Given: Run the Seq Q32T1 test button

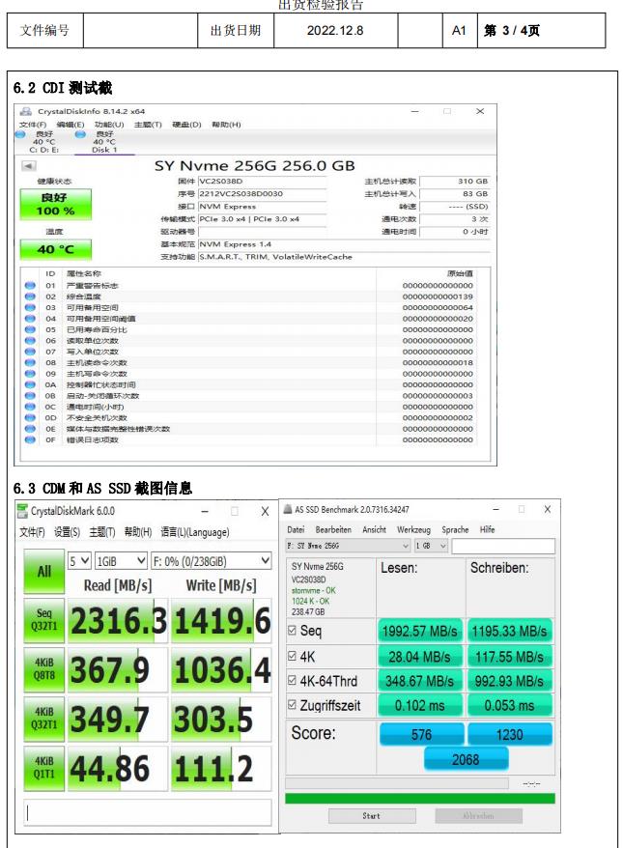Looking at the screenshot, I should pos(43,620).
